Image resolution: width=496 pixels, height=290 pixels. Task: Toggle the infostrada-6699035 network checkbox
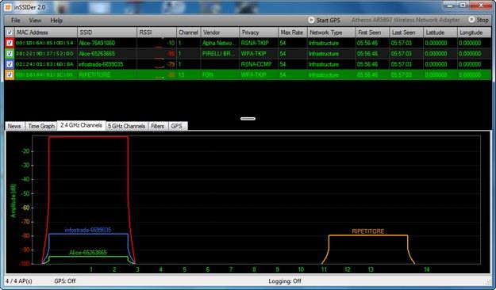[10, 64]
